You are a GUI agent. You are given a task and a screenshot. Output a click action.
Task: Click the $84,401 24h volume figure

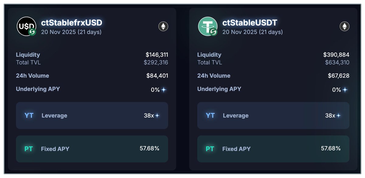pos(157,76)
